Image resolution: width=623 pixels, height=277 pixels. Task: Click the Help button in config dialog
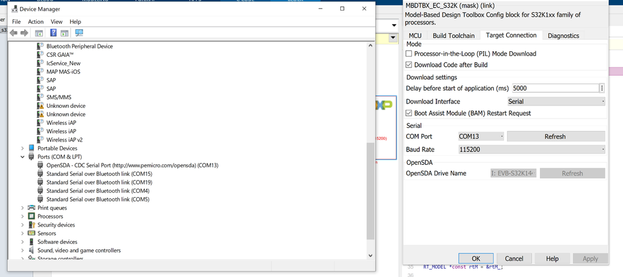[552, 258]
